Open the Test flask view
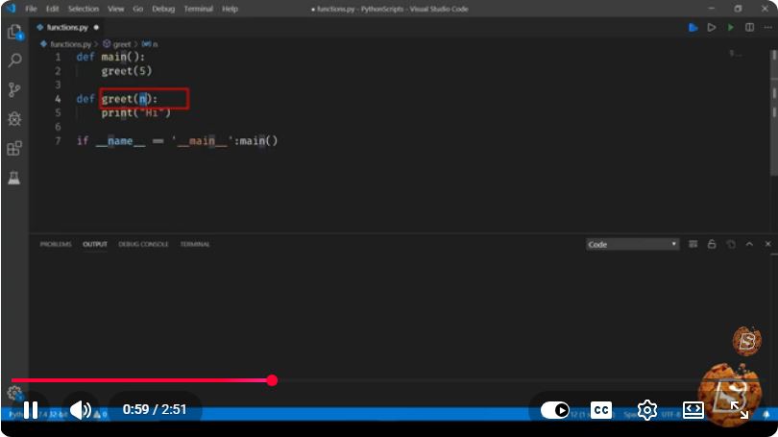Image resolution: width=778 pixels, height=437 pixels. pos(13,178)
